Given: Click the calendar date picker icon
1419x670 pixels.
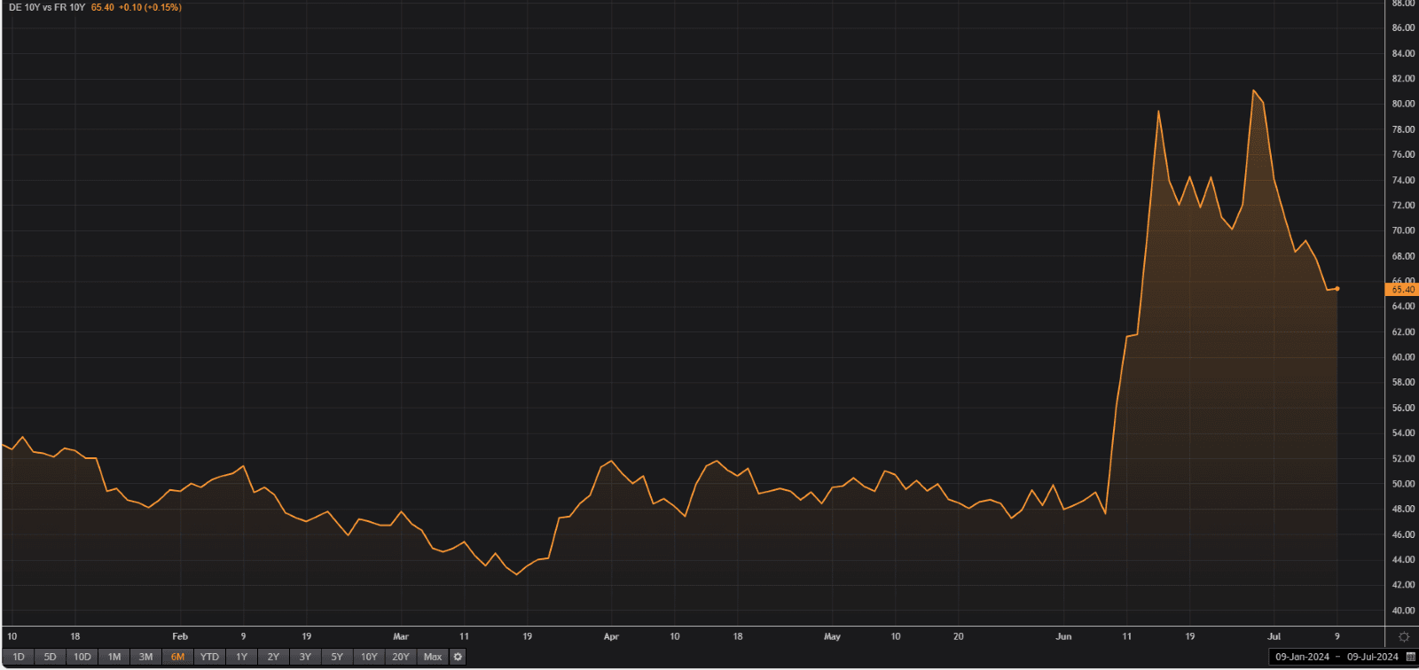Looking at the screenshot, I should pyautogui.click(x=1410, y=657).
